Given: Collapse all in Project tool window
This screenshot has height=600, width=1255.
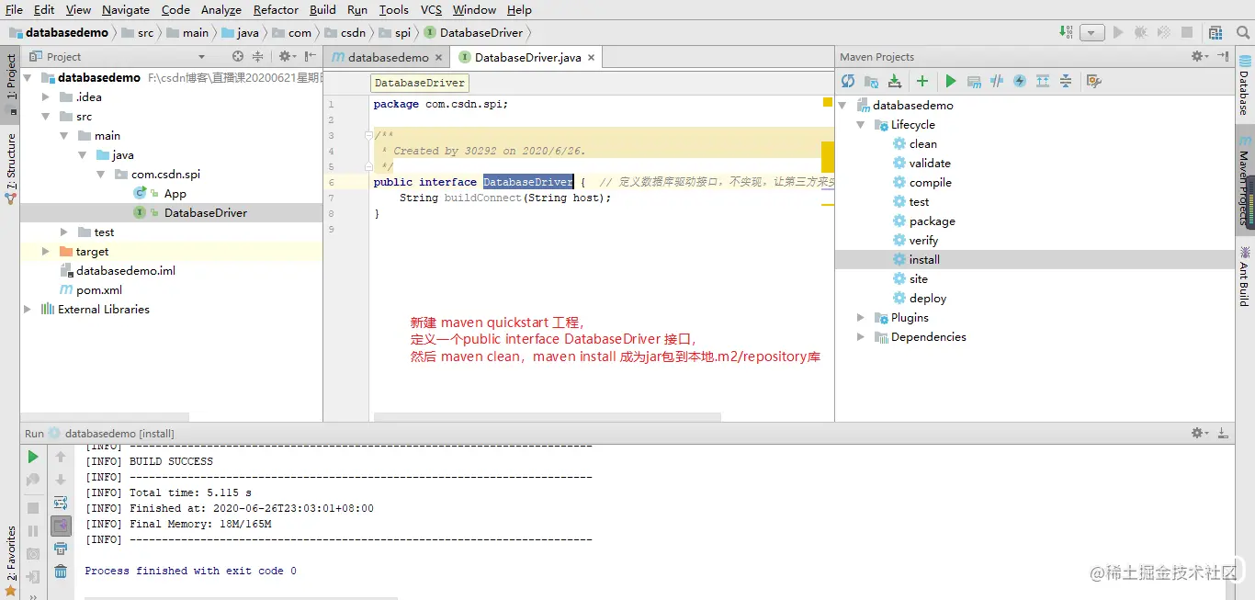Looking at the screenshot, I should tap(258, 56).
